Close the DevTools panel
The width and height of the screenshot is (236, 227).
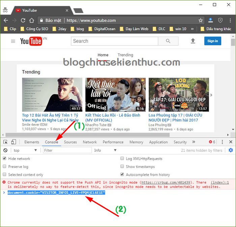point(231,142)
